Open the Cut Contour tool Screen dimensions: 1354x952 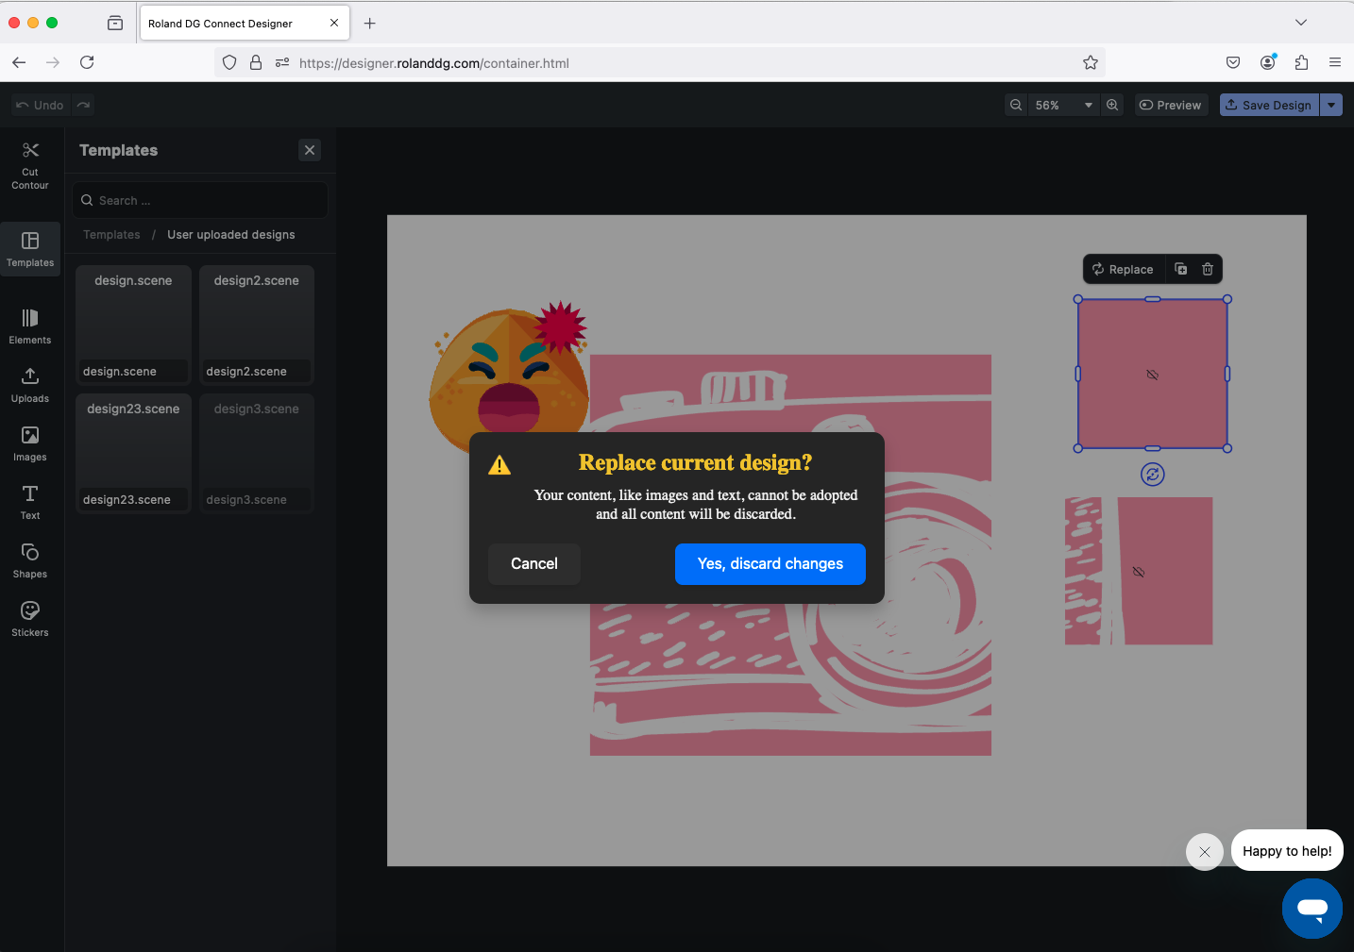click(30, 165)
